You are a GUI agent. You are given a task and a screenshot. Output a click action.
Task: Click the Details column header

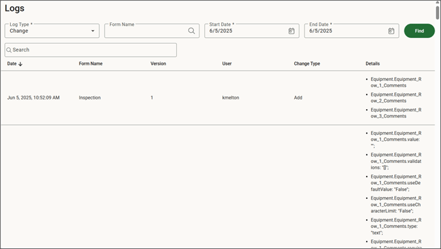372,64
